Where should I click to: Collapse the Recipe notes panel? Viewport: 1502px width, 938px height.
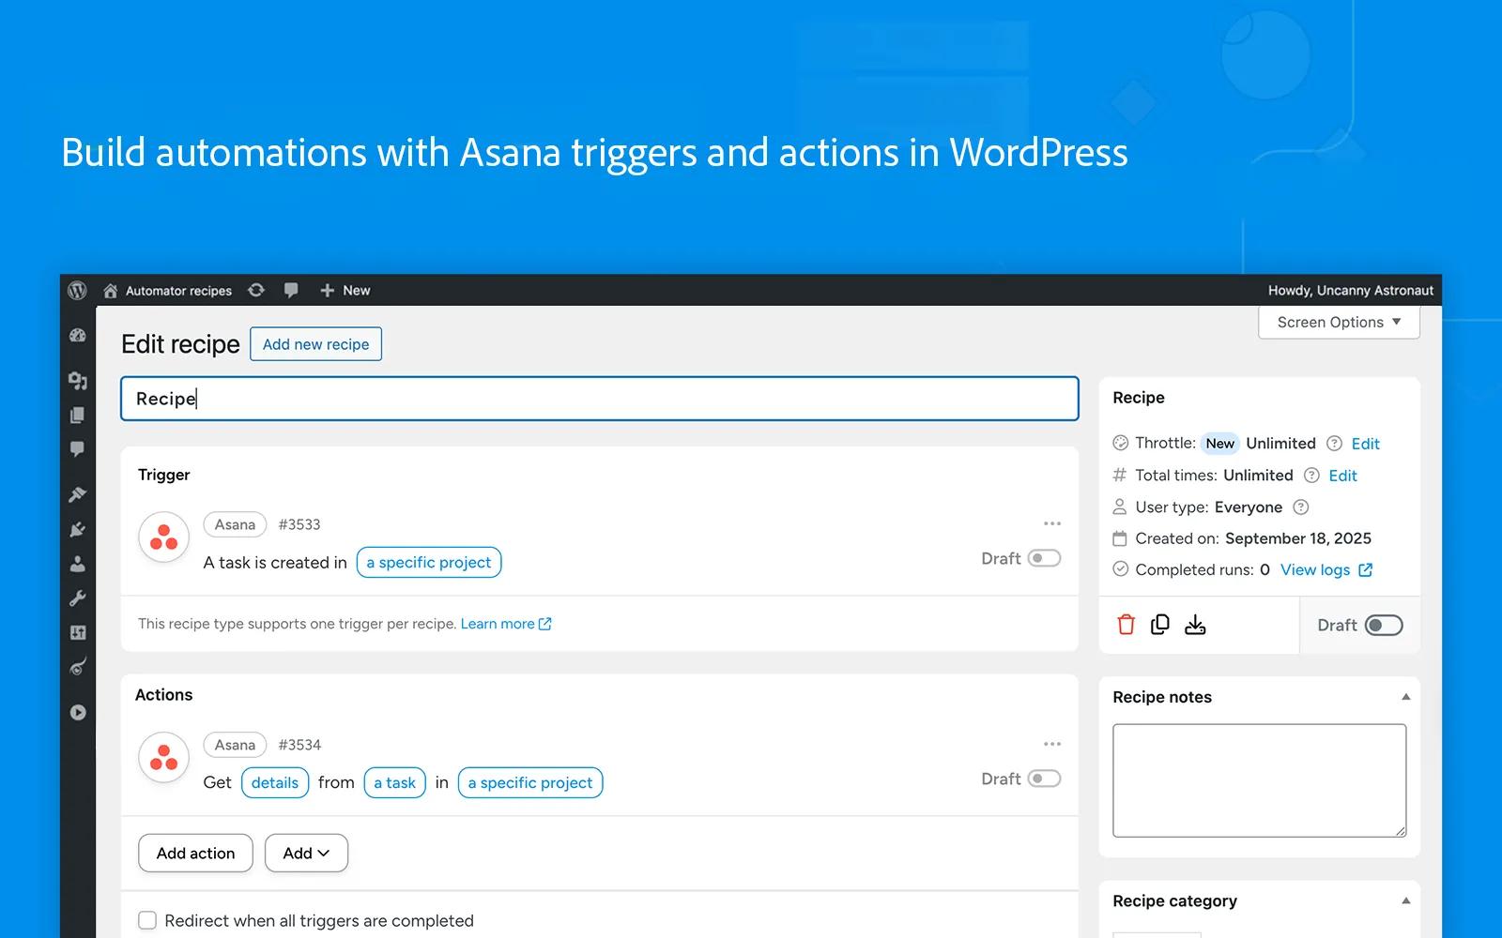click(1405, 697)
